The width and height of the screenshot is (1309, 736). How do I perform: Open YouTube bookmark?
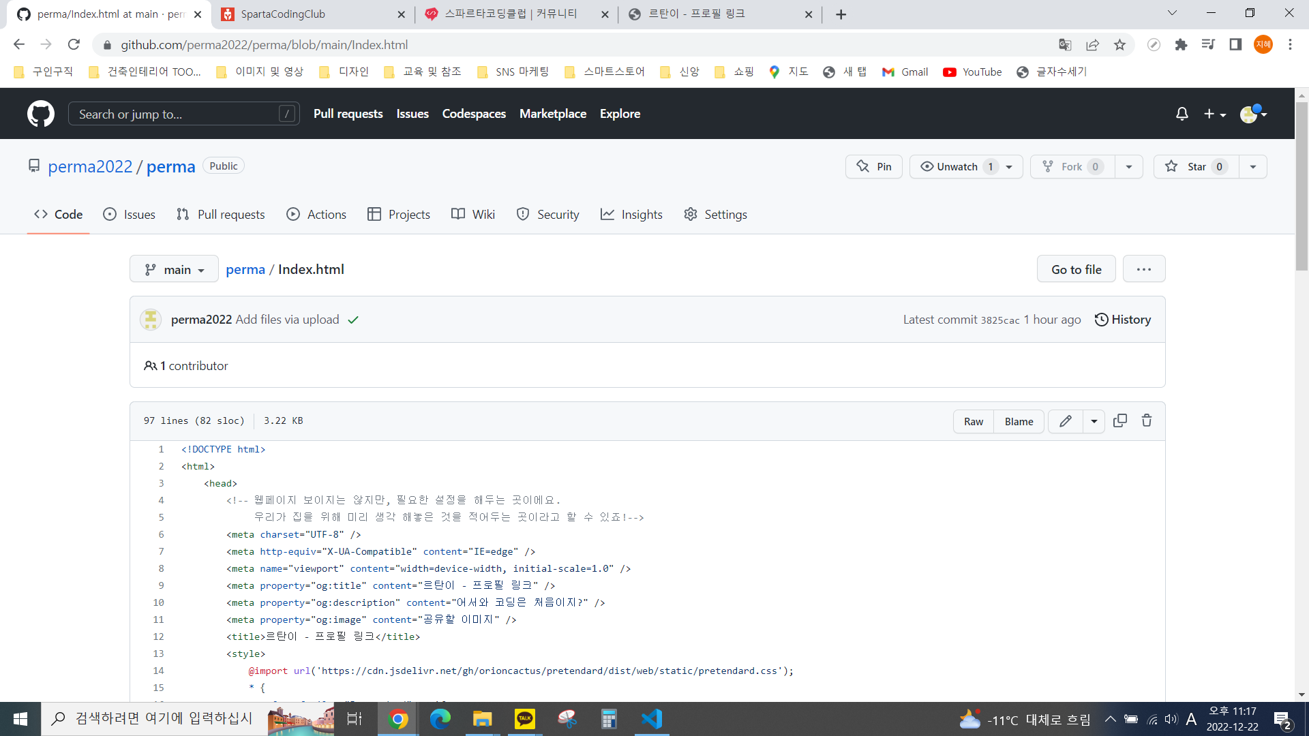pyautogui.click(x=972, y=72)
